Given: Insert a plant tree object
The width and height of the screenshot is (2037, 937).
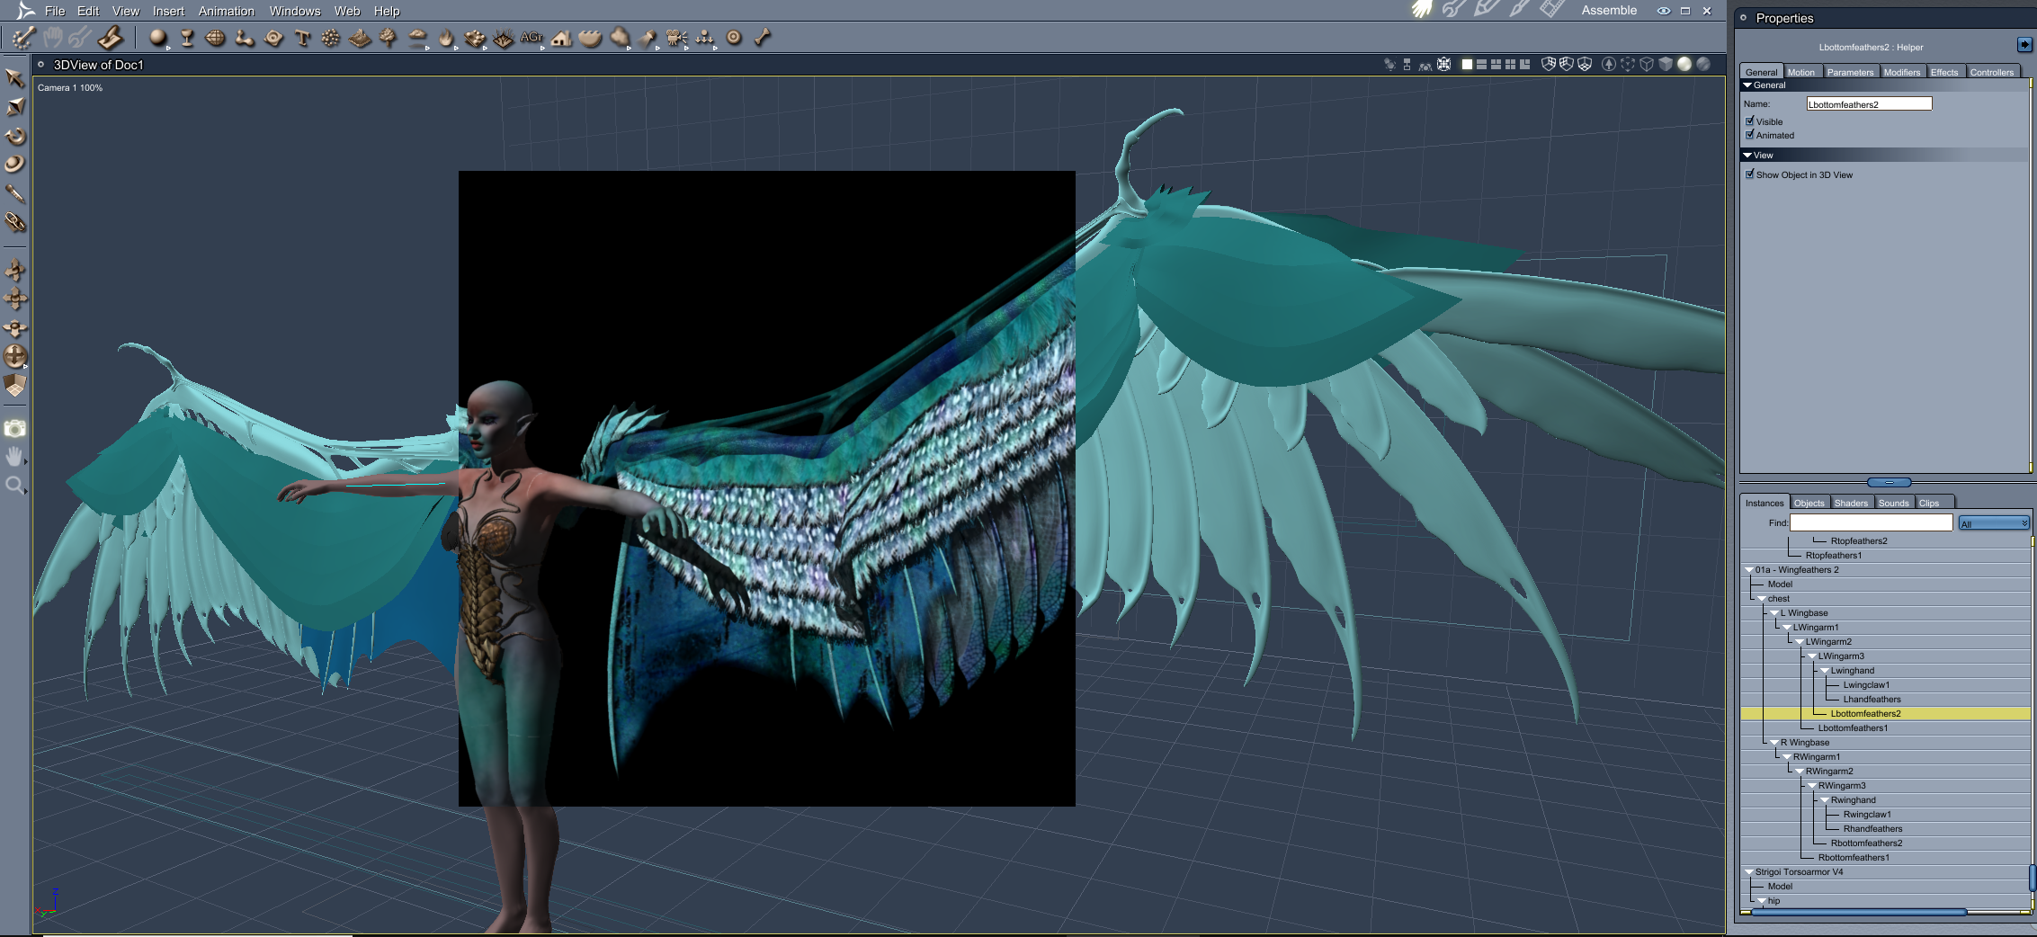Looking at the screenshot, I should (389, 38).
